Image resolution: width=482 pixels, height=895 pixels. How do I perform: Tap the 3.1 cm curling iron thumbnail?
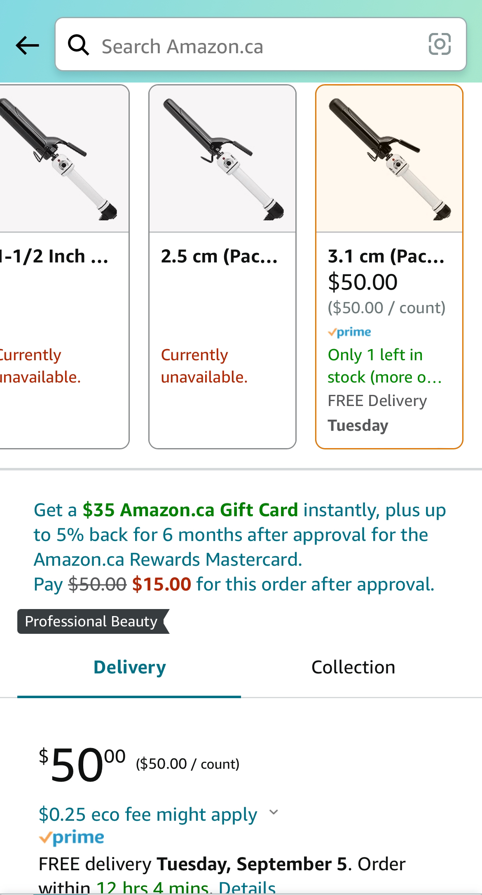[x=389, y=159]
